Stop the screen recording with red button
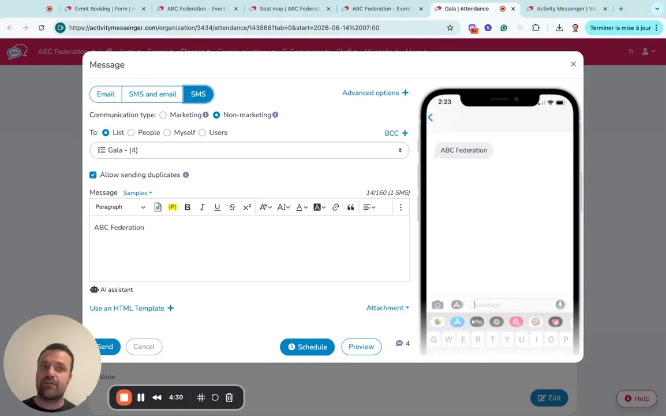 pos(124,398)
